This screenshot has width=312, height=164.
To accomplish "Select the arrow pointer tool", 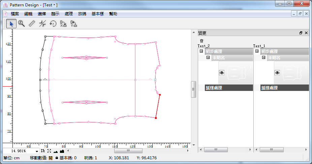I will tap(11, 24).
